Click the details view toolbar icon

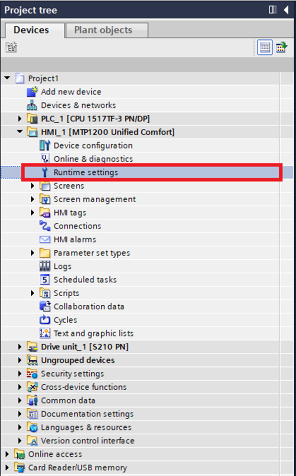[264, 47]
